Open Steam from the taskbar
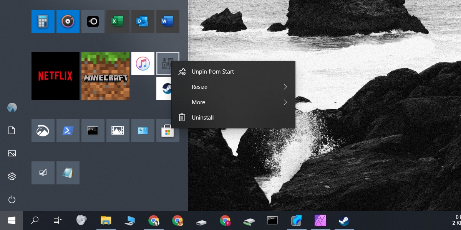Screen dimensions: 461x230 (344, 220)
